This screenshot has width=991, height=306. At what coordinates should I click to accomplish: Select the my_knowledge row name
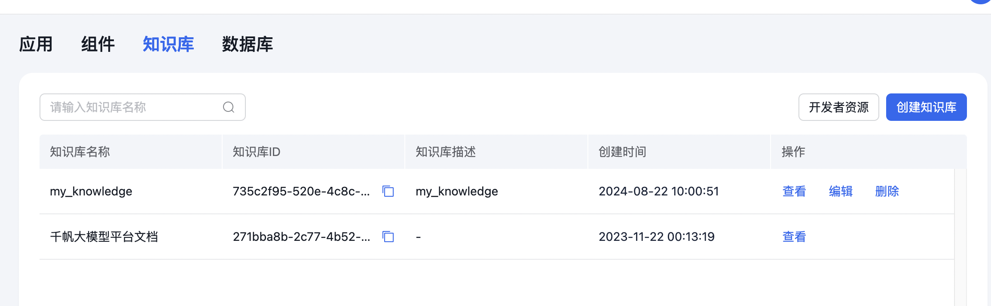click(x=91, y=192)
